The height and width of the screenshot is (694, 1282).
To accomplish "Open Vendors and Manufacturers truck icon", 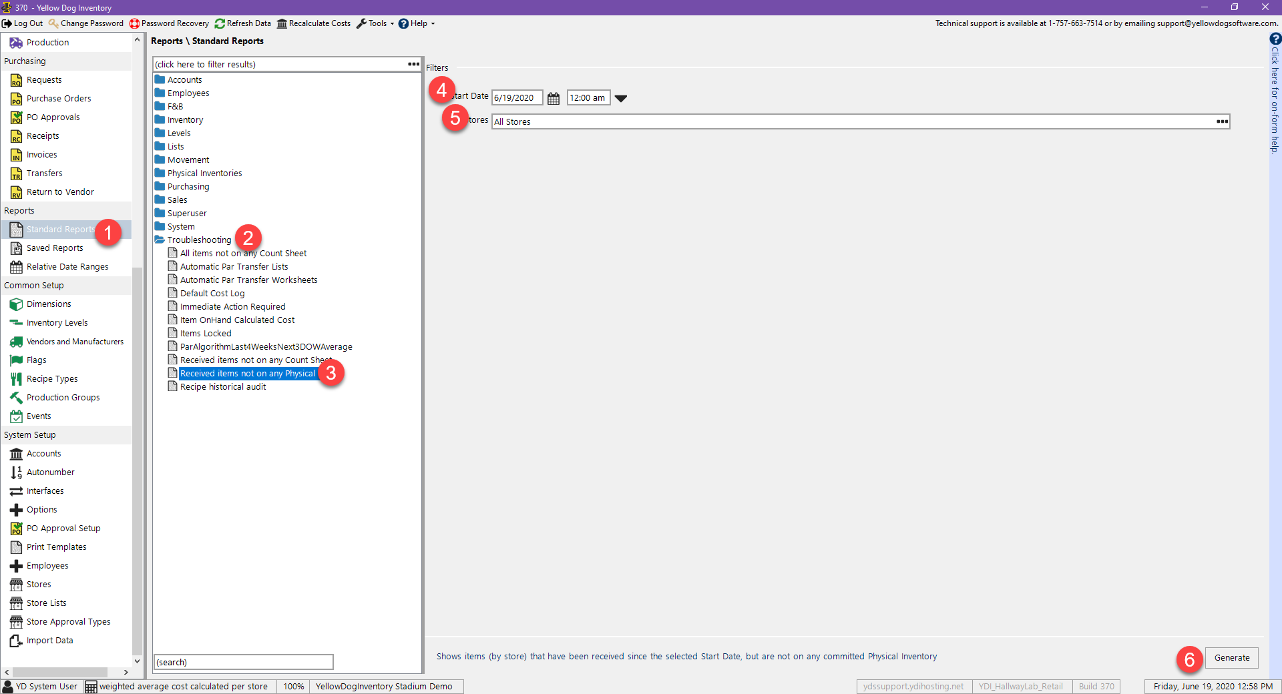I will (x=16, y=342).
